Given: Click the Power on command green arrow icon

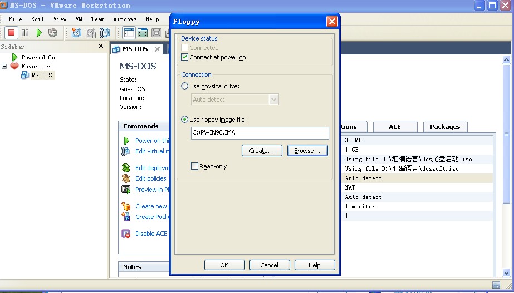Looking at the screenshot, I should 126,141.
